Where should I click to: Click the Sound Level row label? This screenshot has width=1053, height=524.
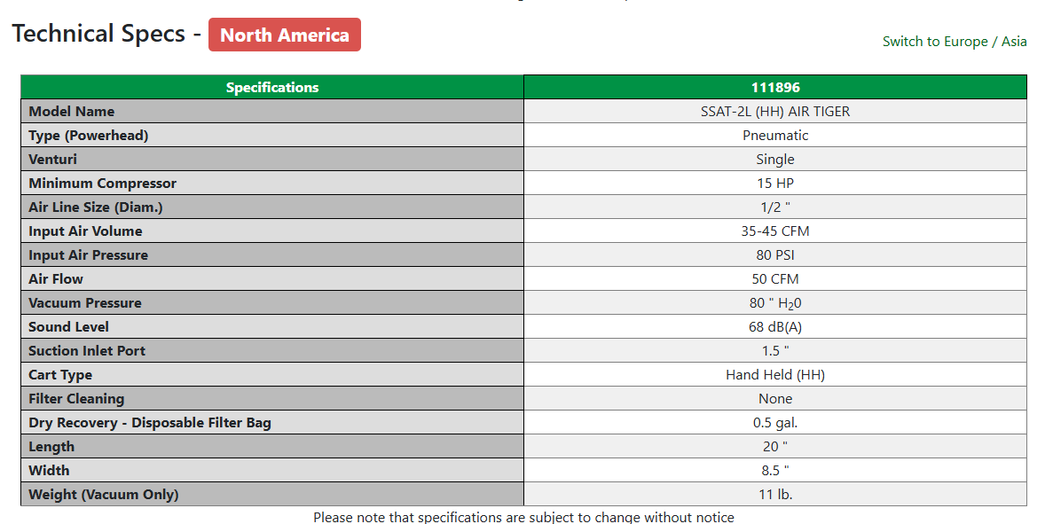[x=272, y=327]
